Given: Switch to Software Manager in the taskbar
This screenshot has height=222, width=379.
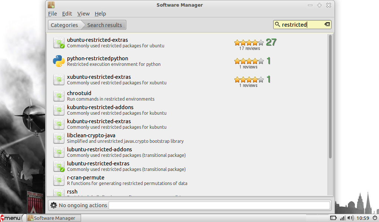Looking at the screenshot, I should (54, 218).
